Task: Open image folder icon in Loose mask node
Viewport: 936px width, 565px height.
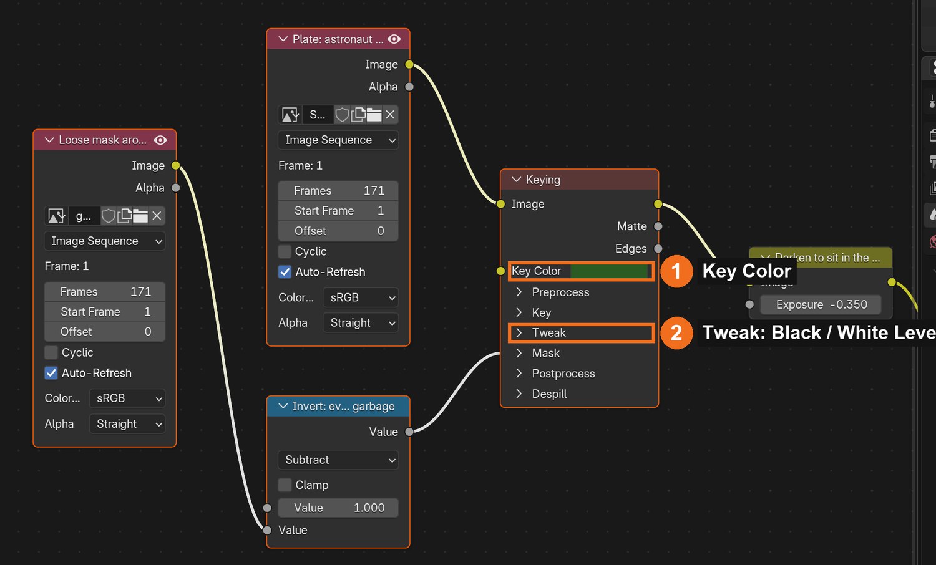Action: (x=140, y=216)
